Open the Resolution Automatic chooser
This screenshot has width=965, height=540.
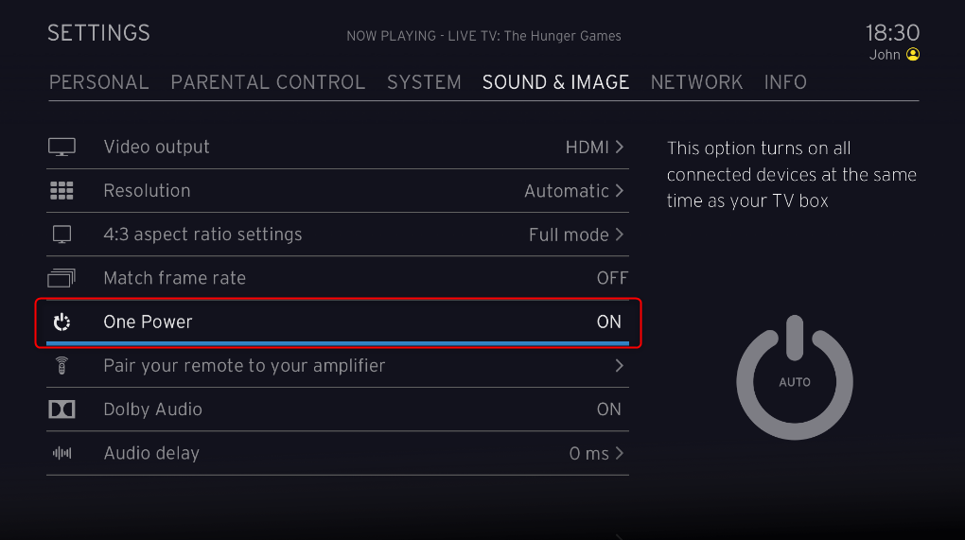573,191
